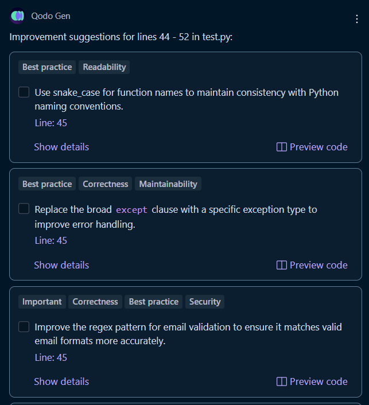The height and width of the screenshot is (405, 369).
Task: Click the Preview code icon for snake_case suggestion
Action: [281, 147]
